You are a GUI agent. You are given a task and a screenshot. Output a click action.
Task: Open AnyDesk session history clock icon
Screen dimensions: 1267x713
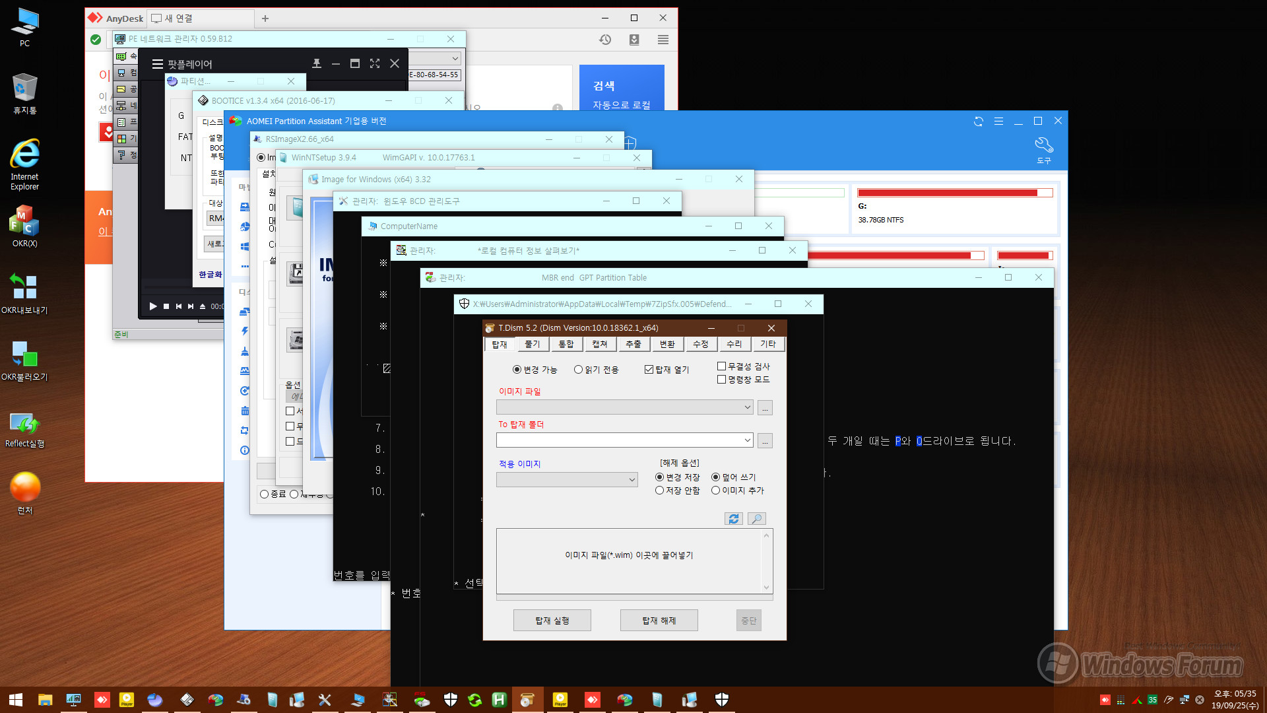tap(605, 40)
